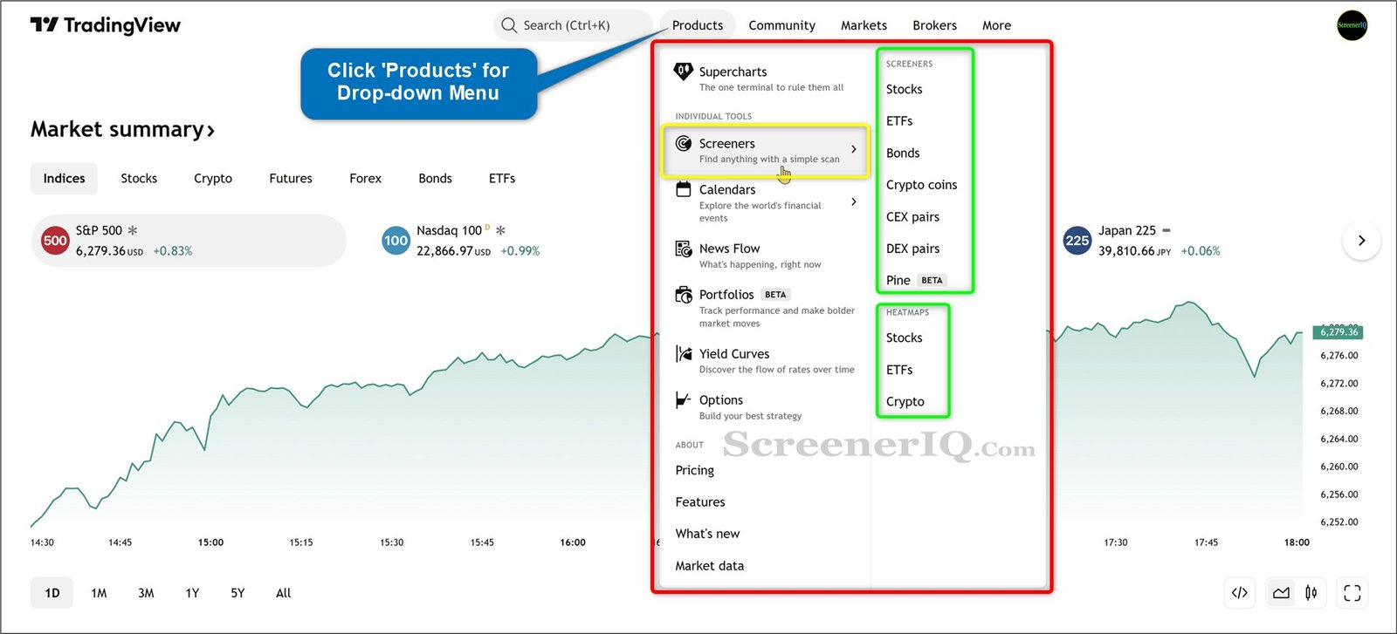Open DEX pairs screener
This screenshot has height=634, width=1397.
click(x=912, y=249)
